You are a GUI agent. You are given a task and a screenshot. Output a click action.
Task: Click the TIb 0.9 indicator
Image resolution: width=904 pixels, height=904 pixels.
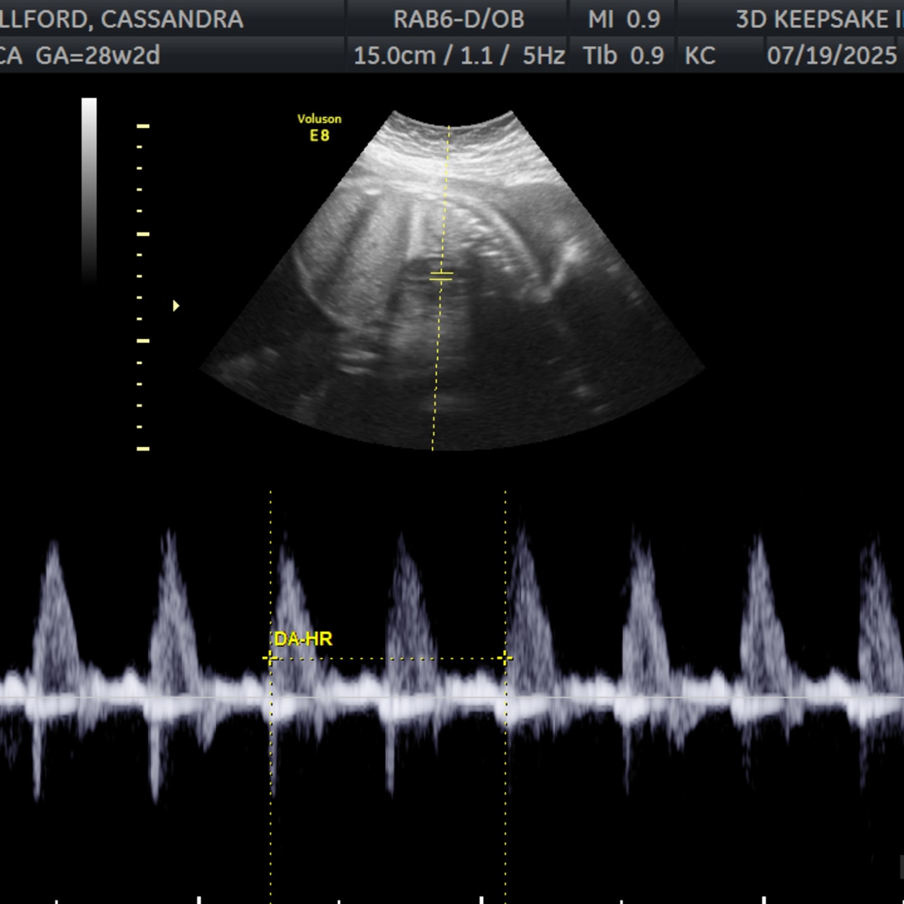624,56
